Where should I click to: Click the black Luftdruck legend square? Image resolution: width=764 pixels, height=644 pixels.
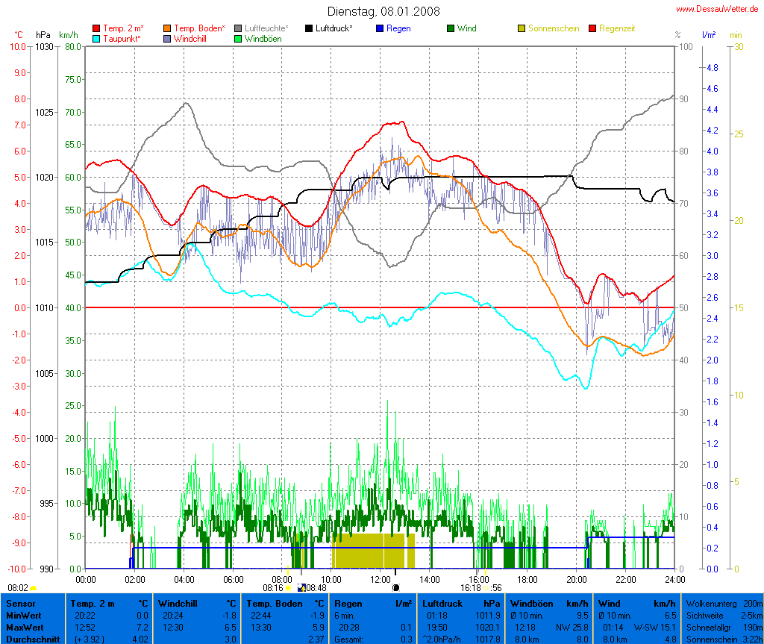point(309,28)
